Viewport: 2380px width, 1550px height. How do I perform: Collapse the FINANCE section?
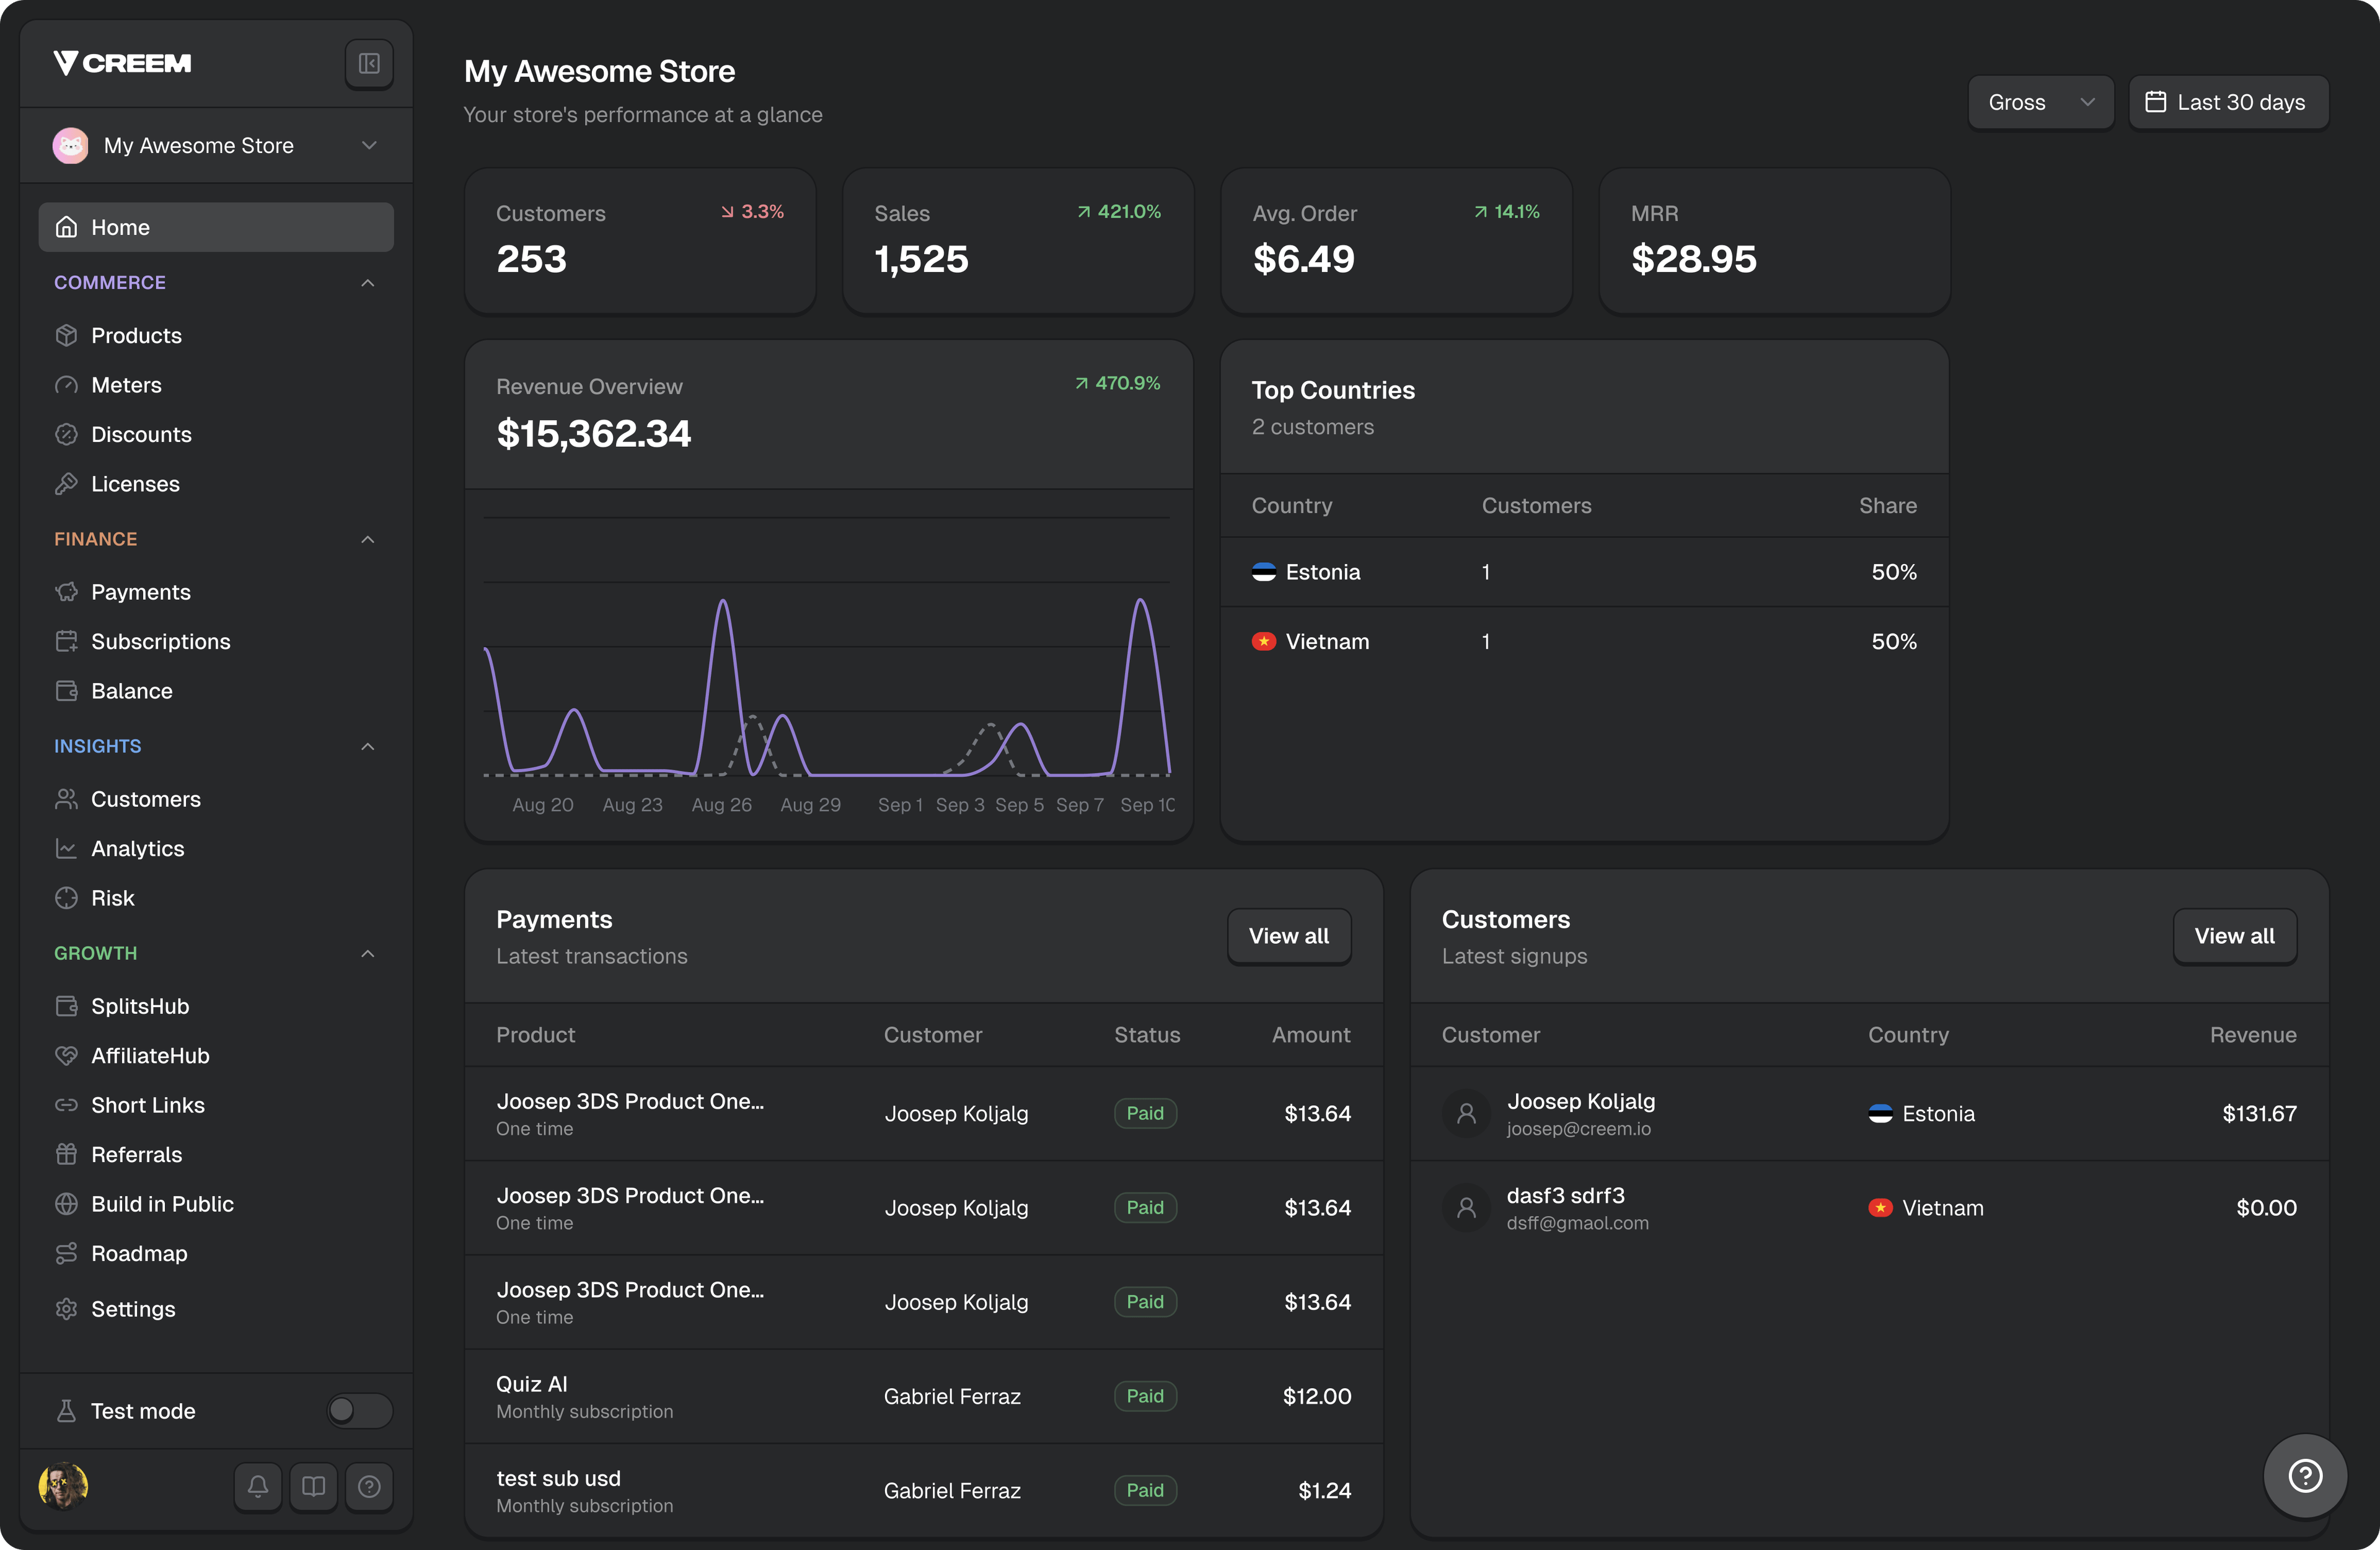click(367, 539)
